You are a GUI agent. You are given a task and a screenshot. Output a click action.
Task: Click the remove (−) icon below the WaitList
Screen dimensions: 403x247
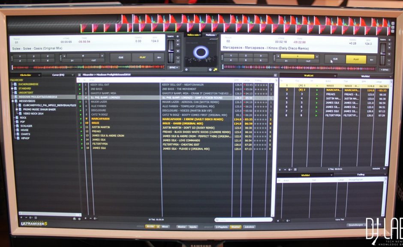click(285, 169)
